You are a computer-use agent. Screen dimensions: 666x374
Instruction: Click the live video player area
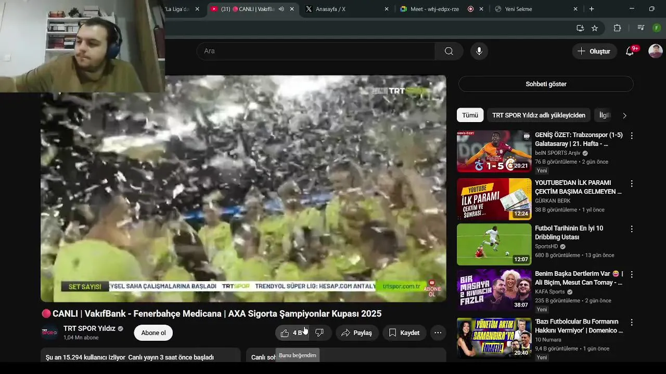(244, 189)
